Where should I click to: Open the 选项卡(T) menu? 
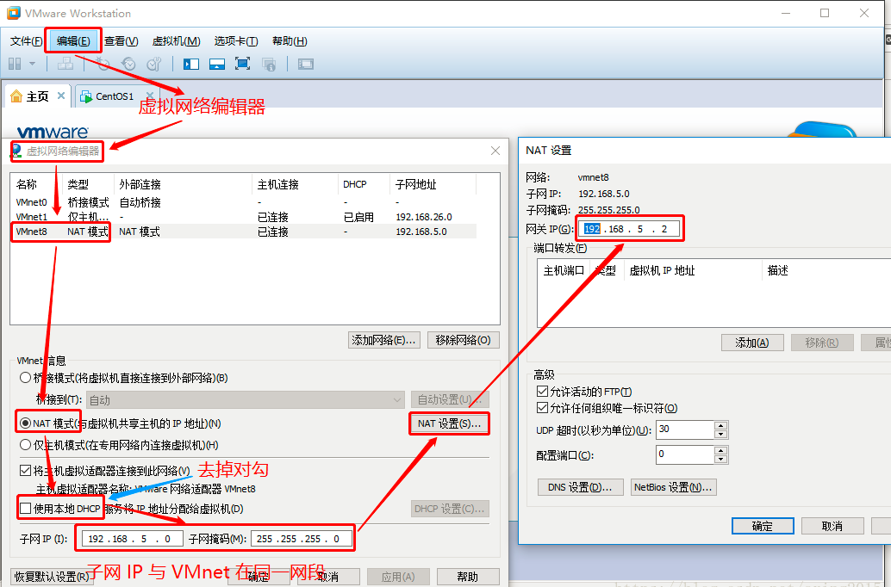click(x=236, y=40)
